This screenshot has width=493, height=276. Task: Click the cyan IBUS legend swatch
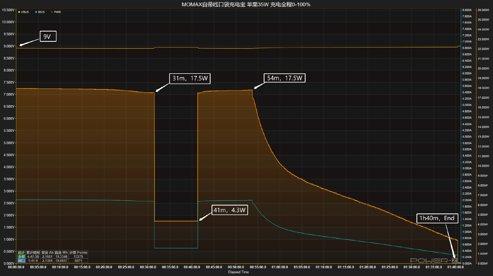pos(36,12)
